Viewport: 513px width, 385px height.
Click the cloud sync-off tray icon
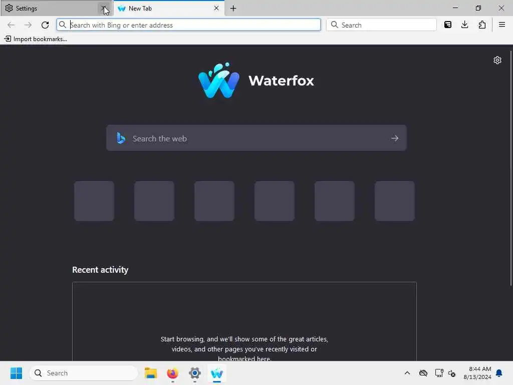423,373
